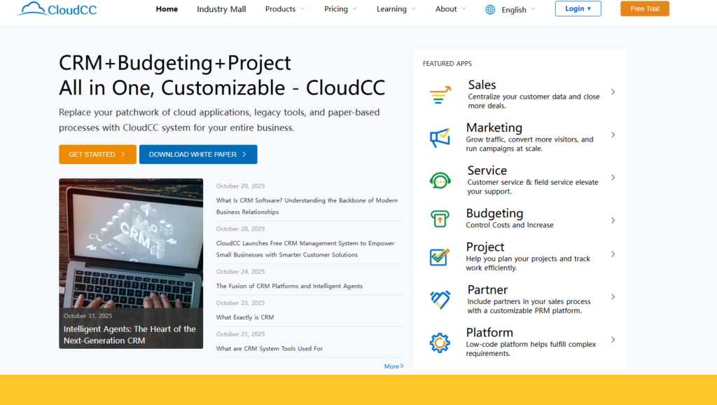This screenshot has width=717, height=405.
Task: Open the Intelligent Agents article thumbnail
Action: (x=131, y=263)
